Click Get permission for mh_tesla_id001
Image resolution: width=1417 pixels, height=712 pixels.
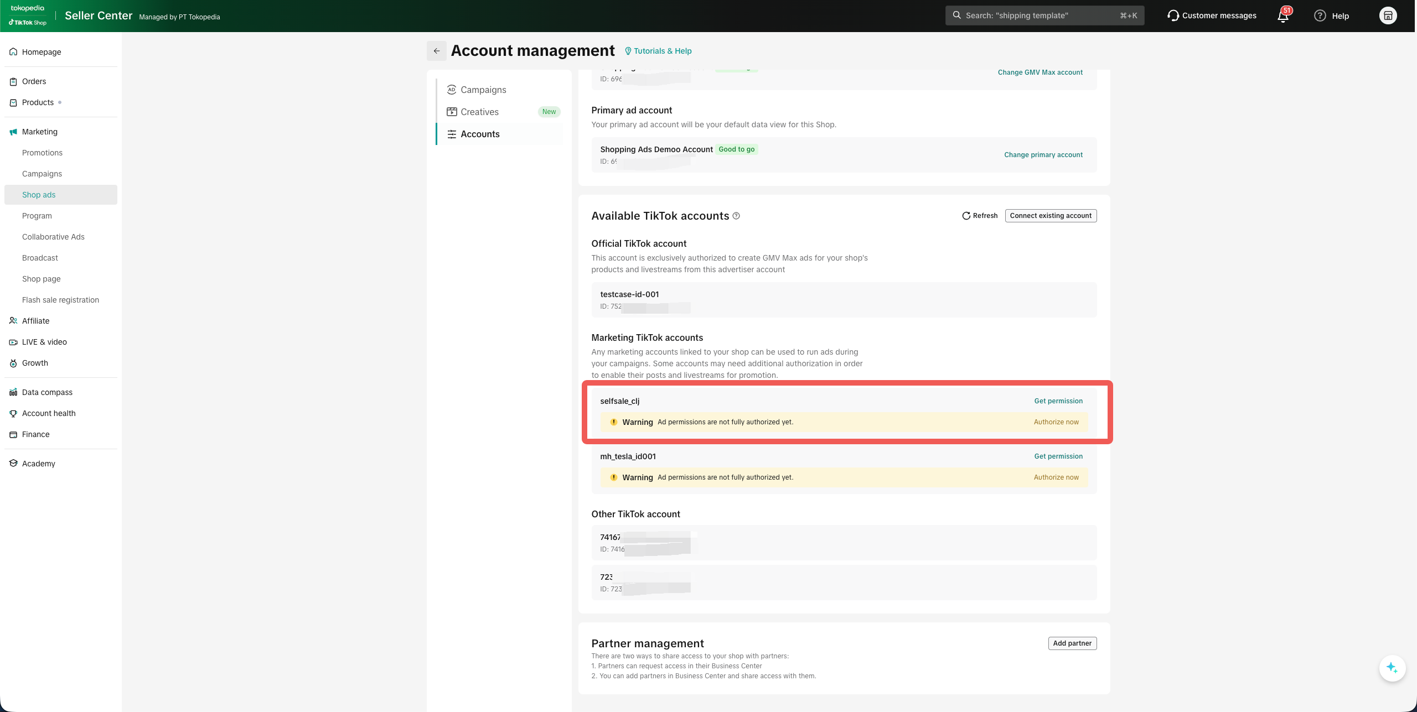coord(1058,456)
